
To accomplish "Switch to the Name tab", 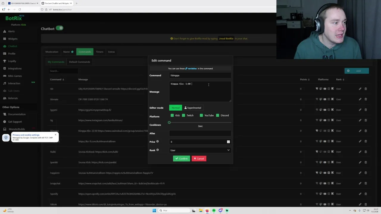I will (x=68, y=52).
